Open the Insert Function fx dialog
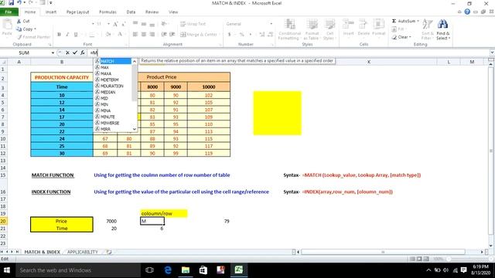This screenshot has width=495, height=278. click(83, 53)
